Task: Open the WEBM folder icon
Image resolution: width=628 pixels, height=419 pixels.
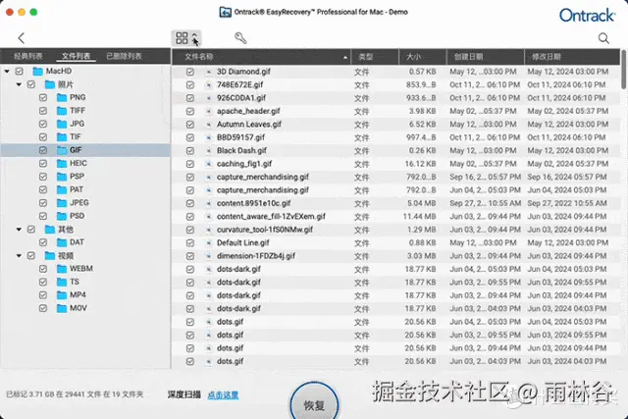Action: [x=62, y=269]
